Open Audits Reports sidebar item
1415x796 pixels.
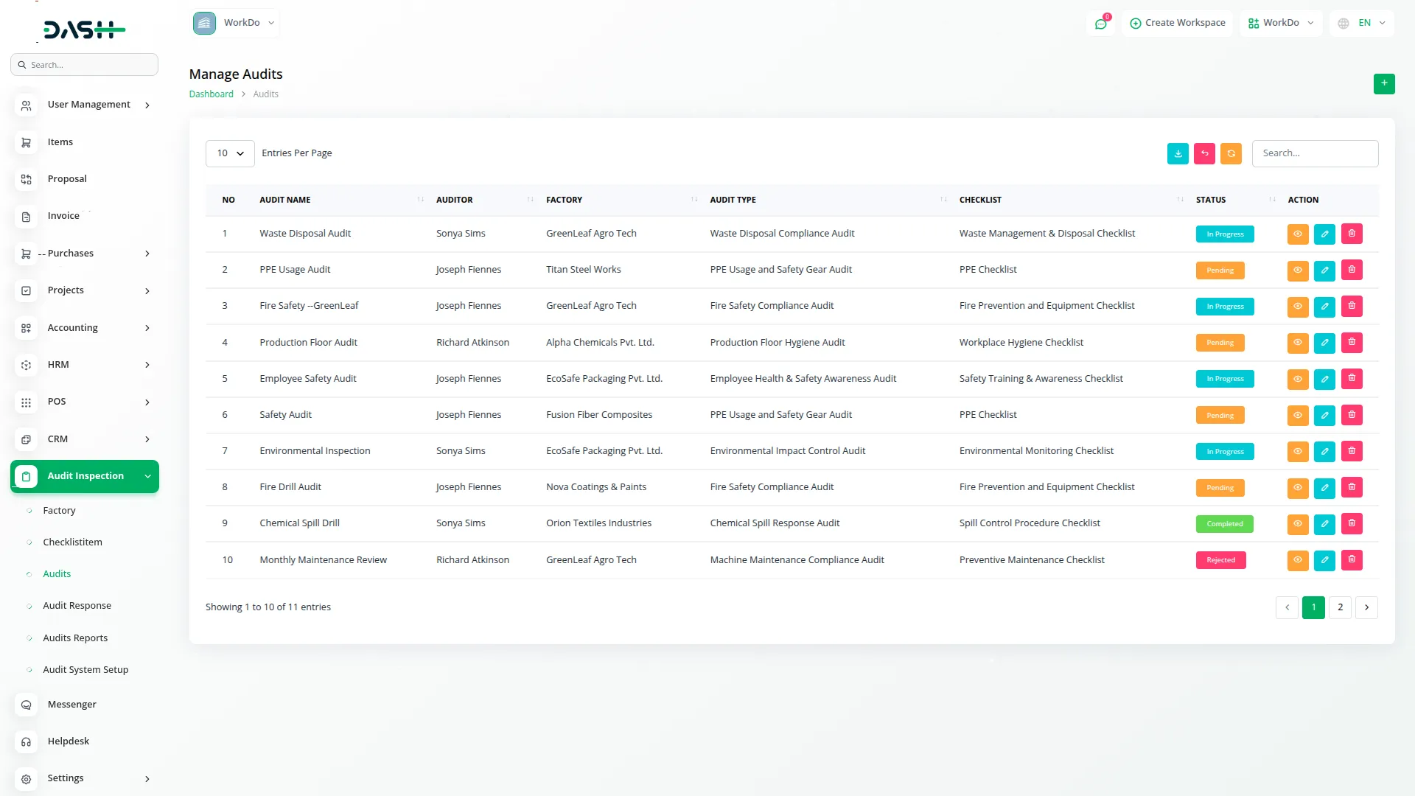pyautogui.click(x=75, y=638)
